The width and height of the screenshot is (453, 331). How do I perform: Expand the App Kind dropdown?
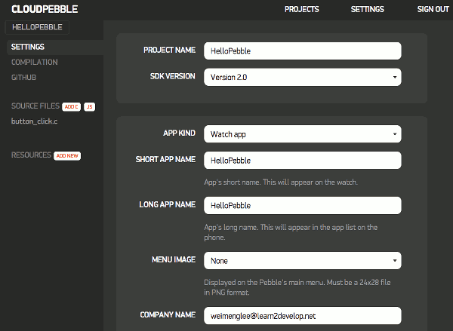(x=302, y=133)
